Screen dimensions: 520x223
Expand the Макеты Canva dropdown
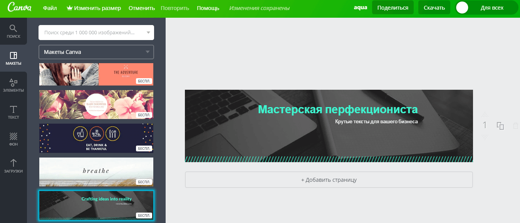147,52
